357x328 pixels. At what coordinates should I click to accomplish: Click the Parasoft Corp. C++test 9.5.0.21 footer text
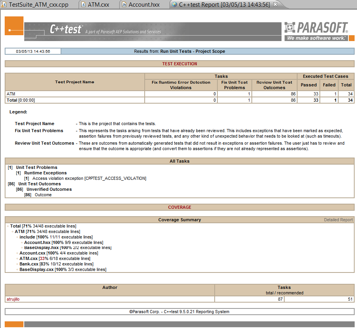coord(179,312)
